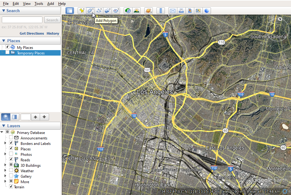Expand the Gallery layer node
Image resolution: width=291 pixels, height=195 pixels.
tap(5, 176)
